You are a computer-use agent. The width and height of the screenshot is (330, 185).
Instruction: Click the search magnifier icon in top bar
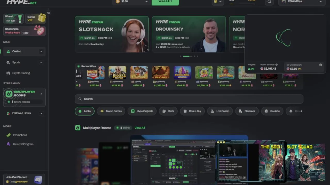pyautogui.click(x=269, y=2)
